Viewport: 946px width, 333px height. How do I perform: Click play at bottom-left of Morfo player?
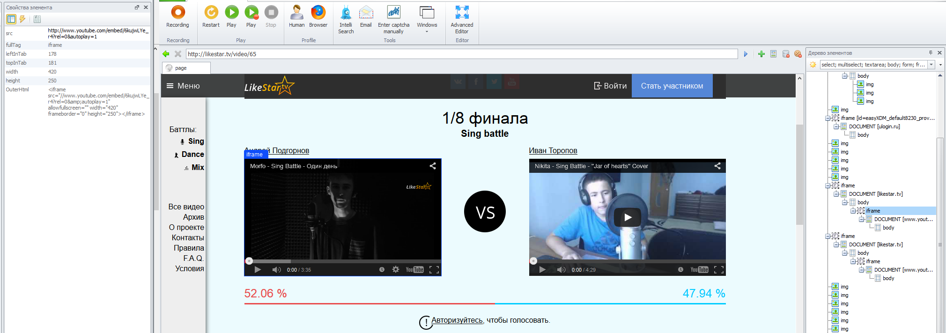[257, 269]
